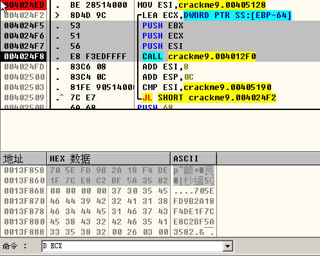Click opcode bytes BE 28514000
The width and height of the screenshot is (320, 256).
[99, 5]
